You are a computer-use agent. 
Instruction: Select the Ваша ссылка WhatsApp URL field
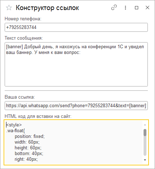click(76, 105)
